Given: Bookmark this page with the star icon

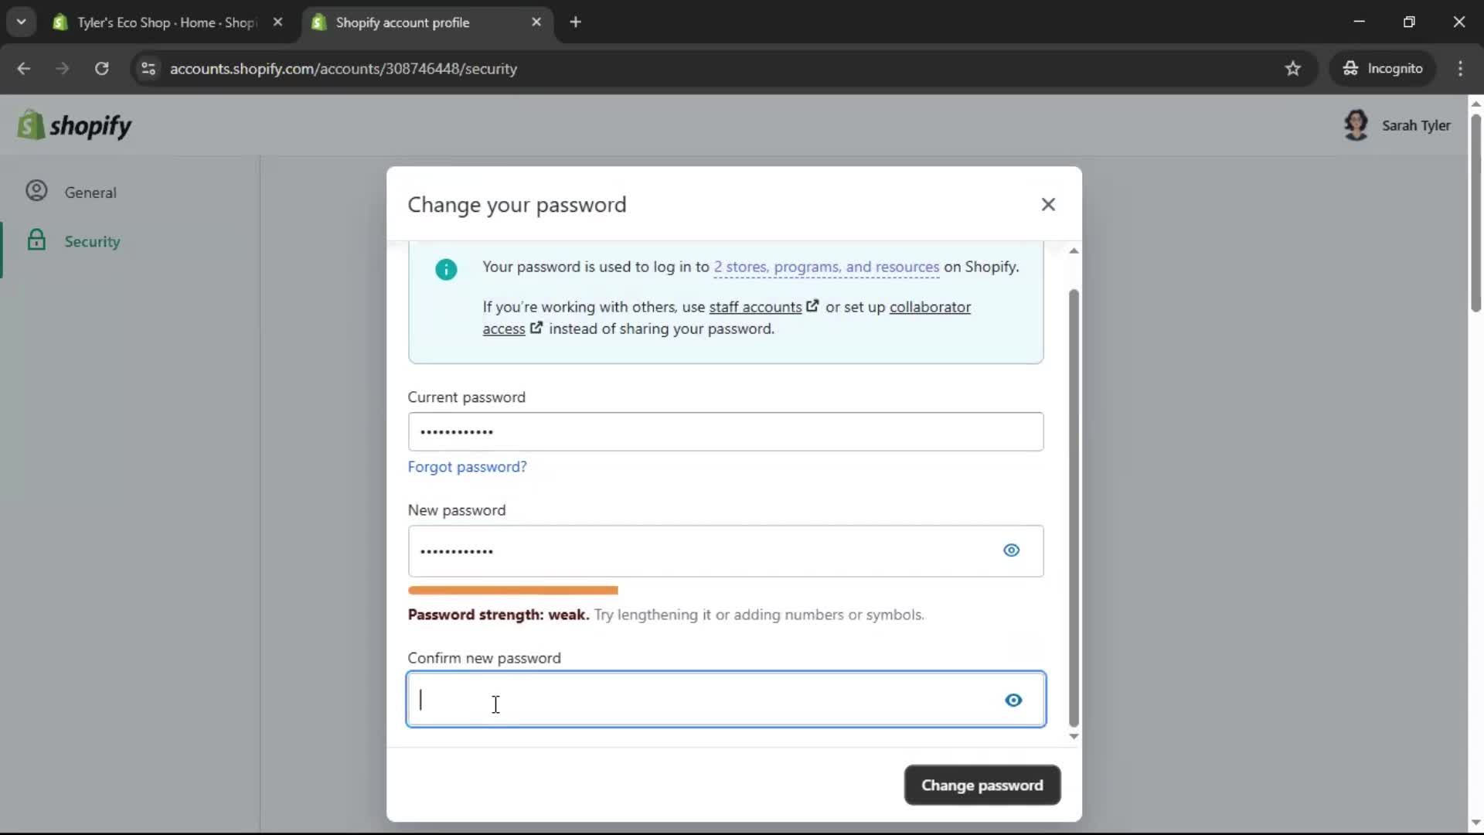Looking at the screenshot, I should [1293, 68].
